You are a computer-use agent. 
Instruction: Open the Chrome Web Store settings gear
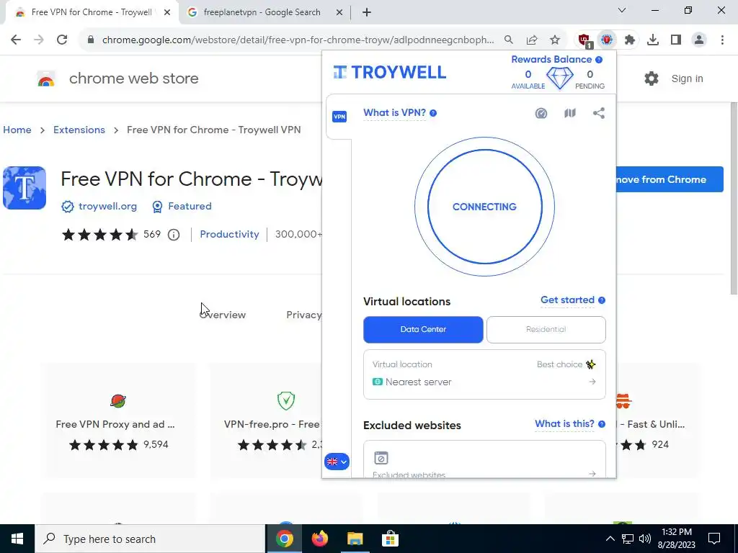click(652, 78)
